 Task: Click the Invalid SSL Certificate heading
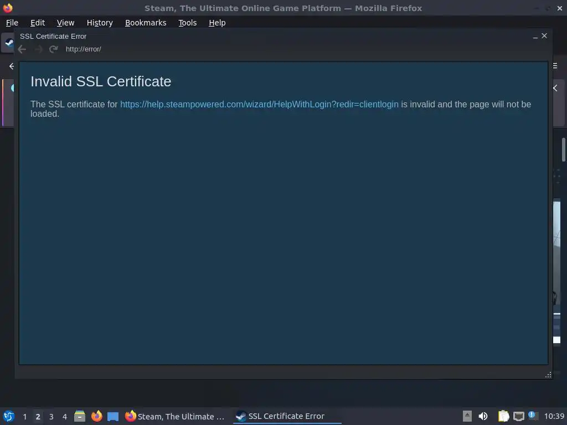(101, 82)
